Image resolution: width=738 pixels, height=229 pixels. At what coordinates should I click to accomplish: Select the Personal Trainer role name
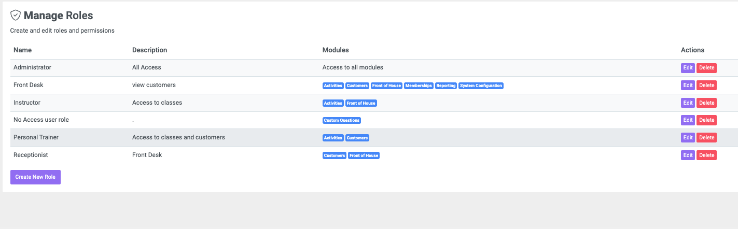point(36,137)
